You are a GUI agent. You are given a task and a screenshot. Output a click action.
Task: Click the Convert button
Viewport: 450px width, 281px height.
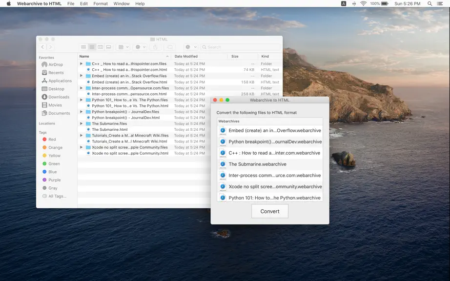pyautogui.click(x=270, y=211)
